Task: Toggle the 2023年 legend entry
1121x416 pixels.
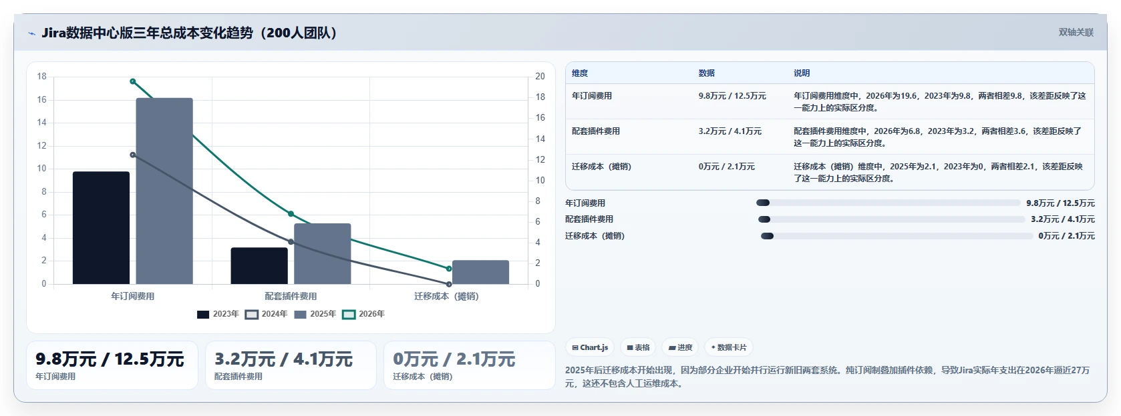Action: 218,314
